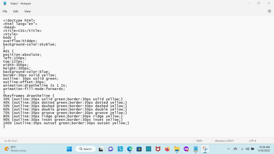Launch Microsoft Edge from taskbar

pos(130,149)
